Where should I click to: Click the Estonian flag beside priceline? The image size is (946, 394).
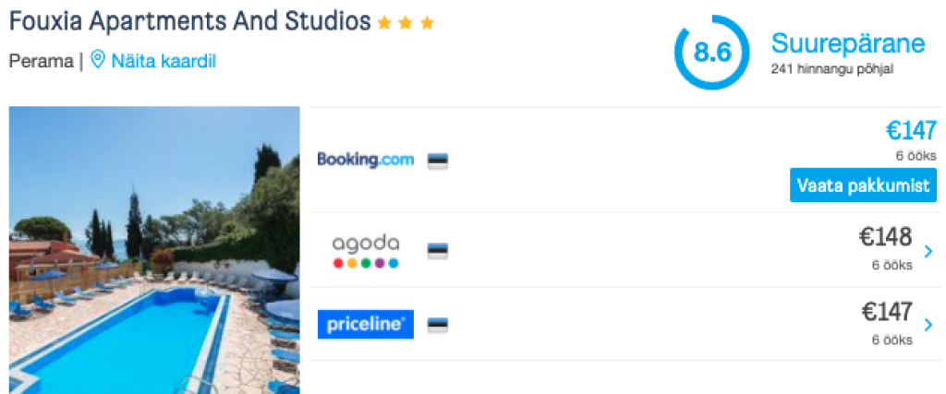pyautogui.click(x=438, y=324)
